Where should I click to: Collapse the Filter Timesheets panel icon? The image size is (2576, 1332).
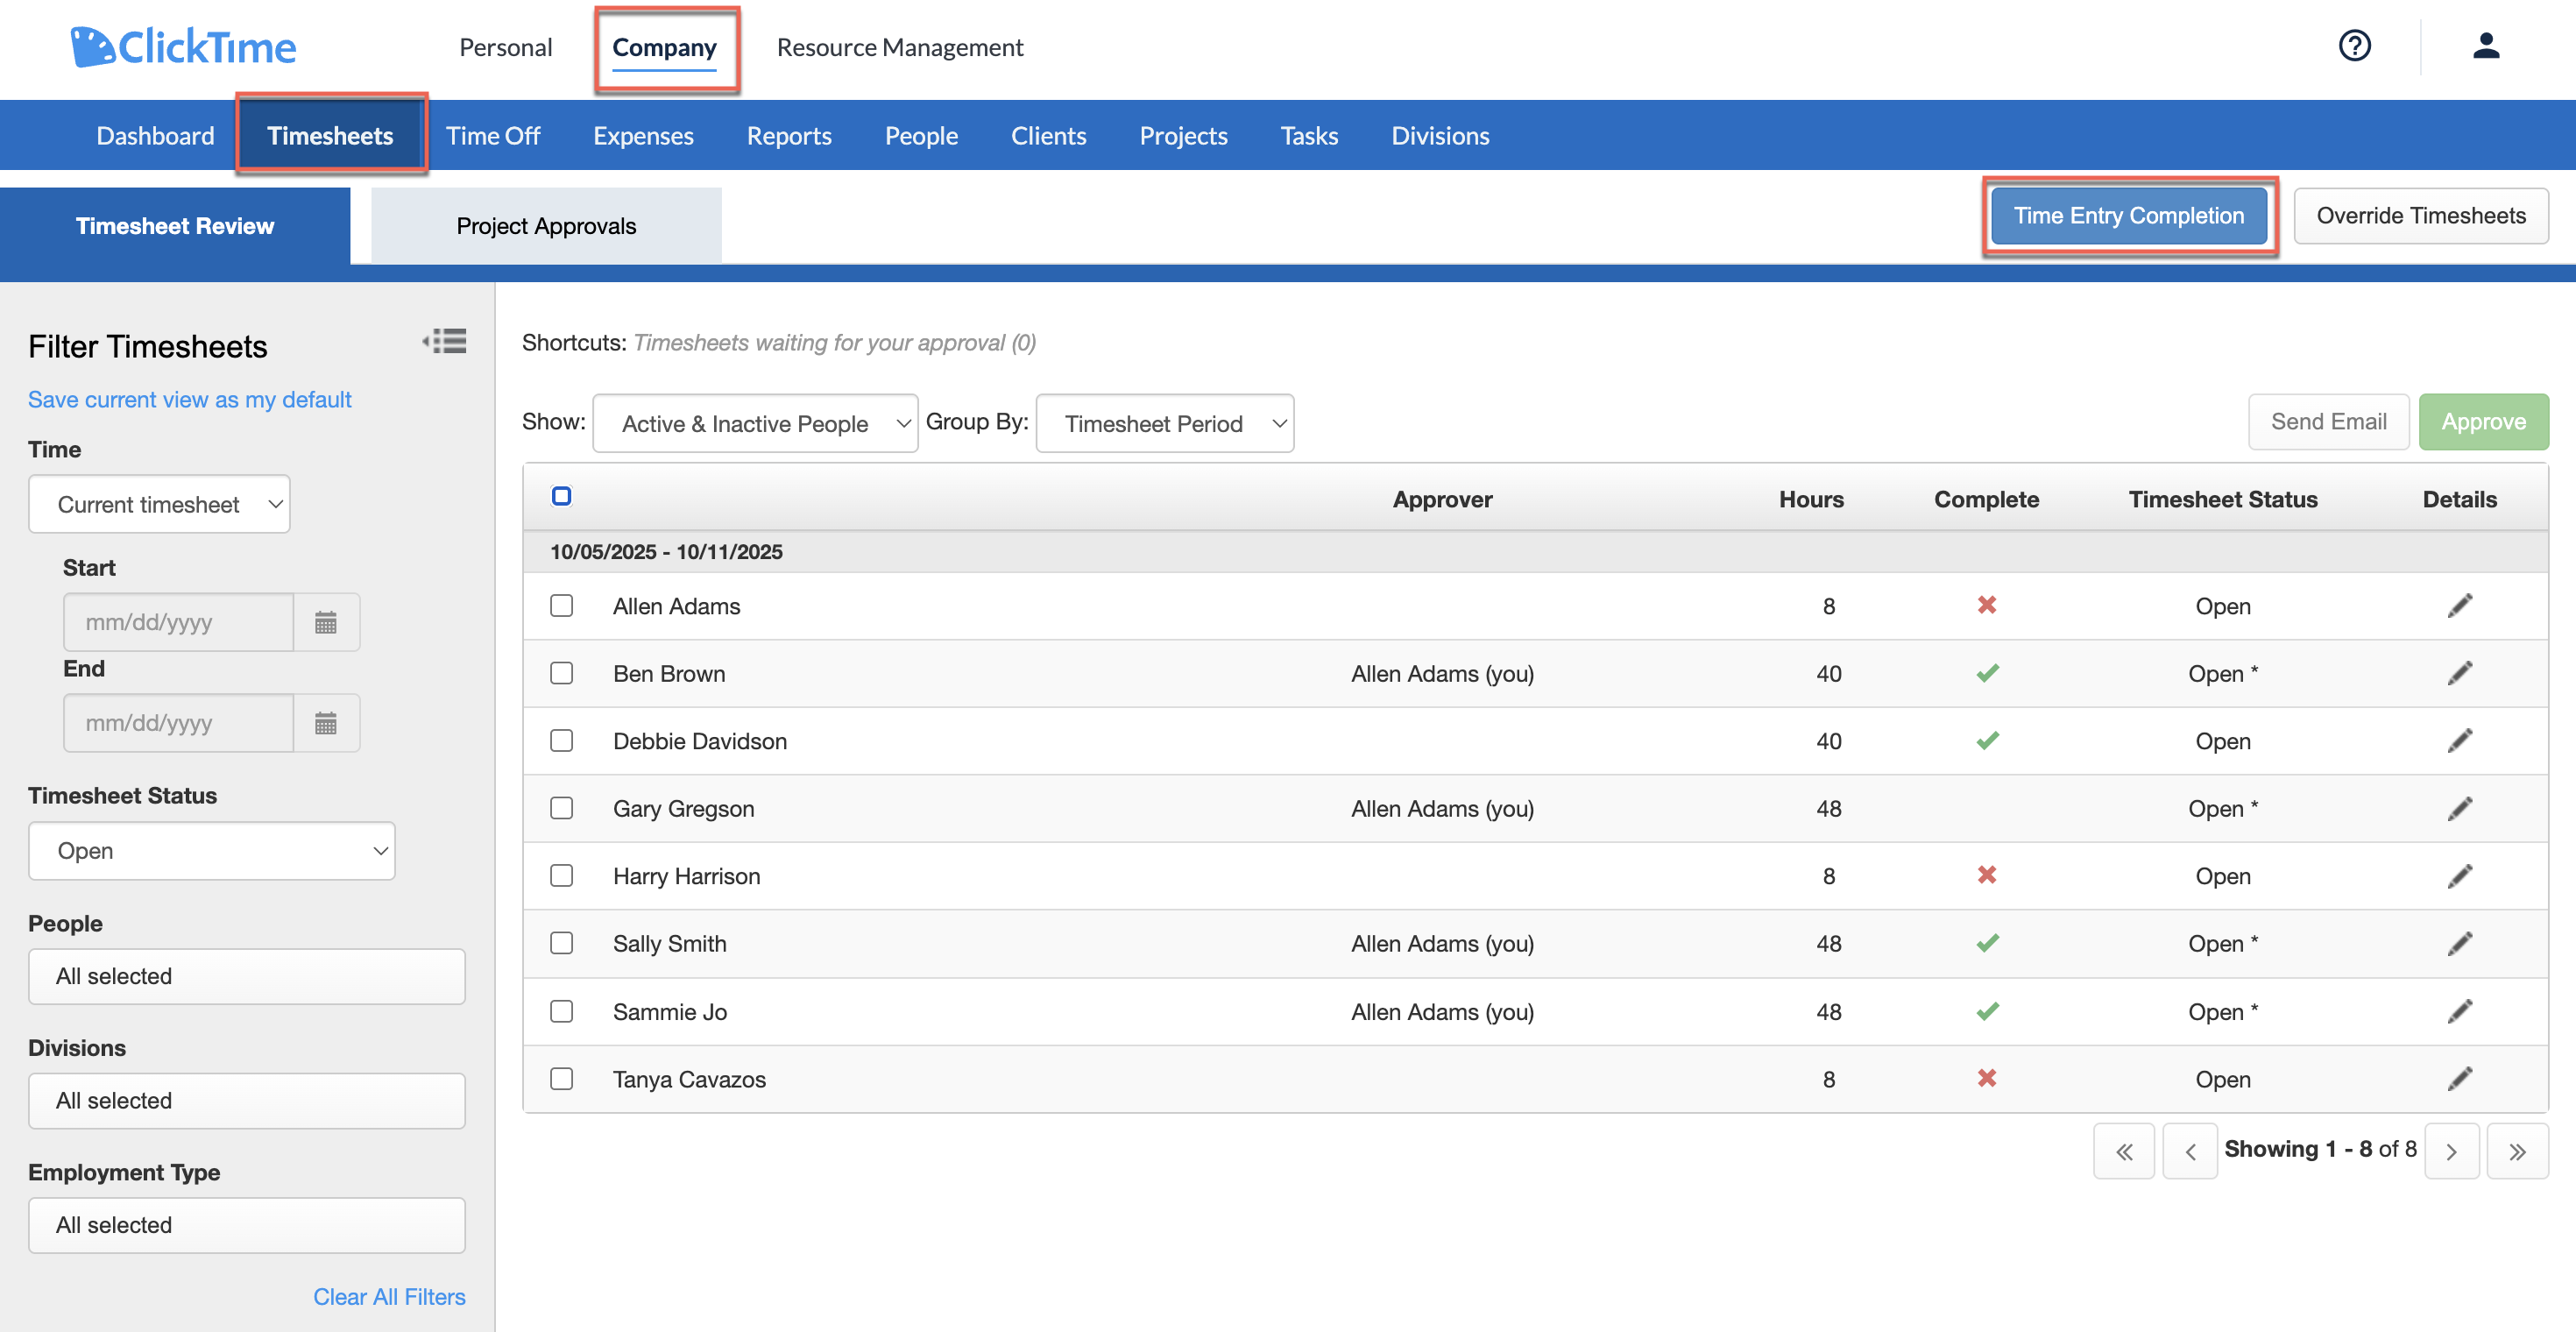click(x=444, y=341)
